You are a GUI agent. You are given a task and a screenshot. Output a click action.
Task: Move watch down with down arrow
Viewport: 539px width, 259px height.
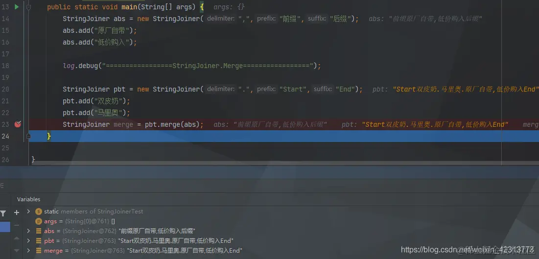point(17,250)
